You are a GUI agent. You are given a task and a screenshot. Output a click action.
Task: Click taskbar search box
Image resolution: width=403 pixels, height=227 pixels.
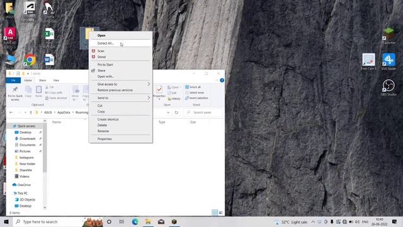click(x=58, y=221)
